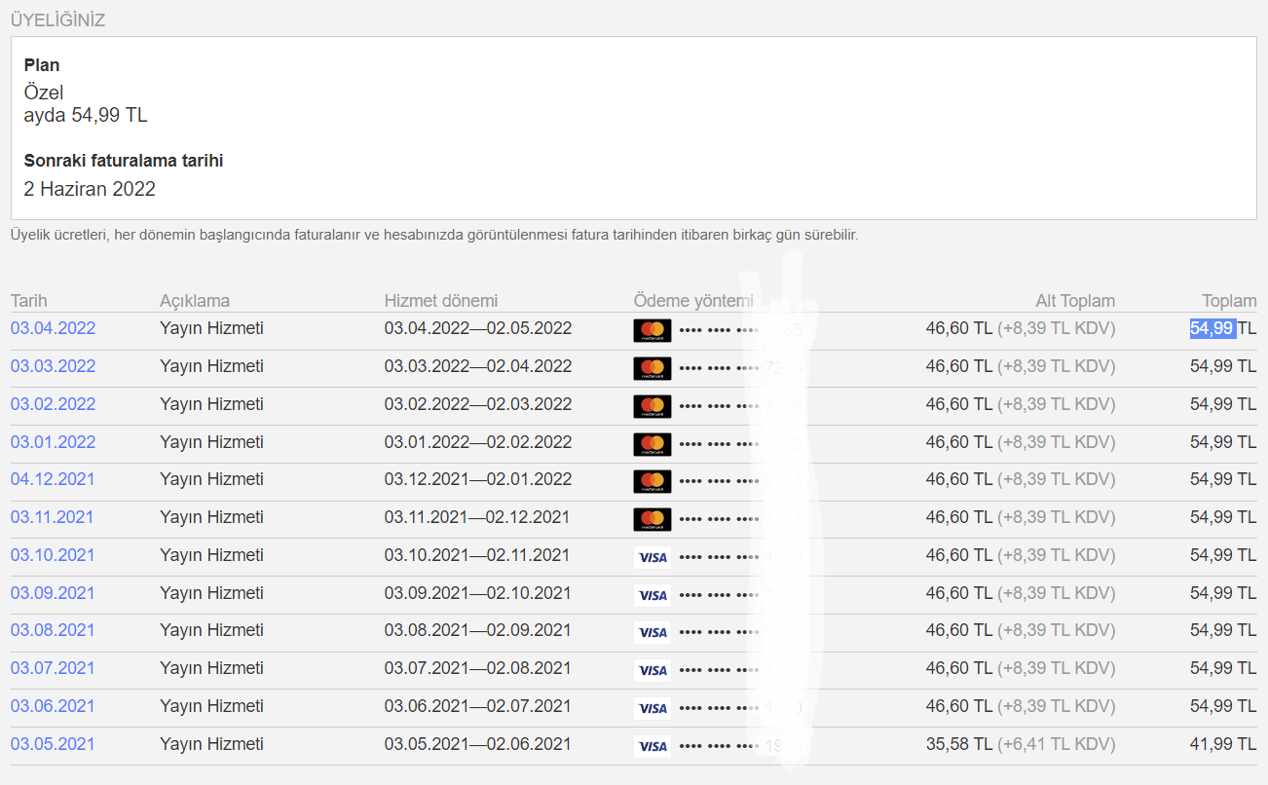1268x785 pixels.
Task: Click Sonraki faturalama tarihi label
Action: (x=124, y=161)
